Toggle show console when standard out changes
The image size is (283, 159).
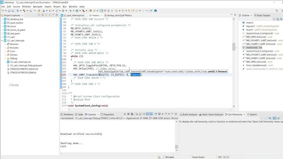(148, 114)
